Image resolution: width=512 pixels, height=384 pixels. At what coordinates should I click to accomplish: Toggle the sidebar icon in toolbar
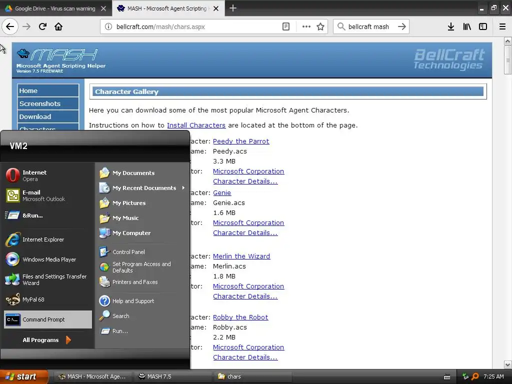pyautogui.click(x=483, y=27)
